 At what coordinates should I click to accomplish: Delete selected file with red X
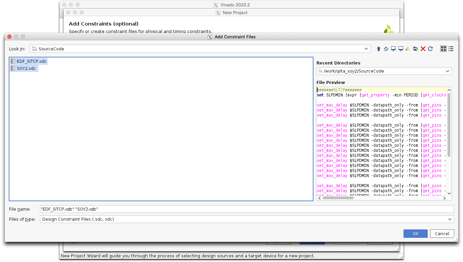(x=423, y=49)
